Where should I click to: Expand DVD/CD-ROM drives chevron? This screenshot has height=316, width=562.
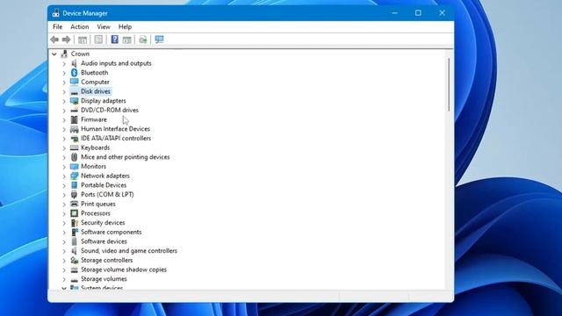(64, 111)
